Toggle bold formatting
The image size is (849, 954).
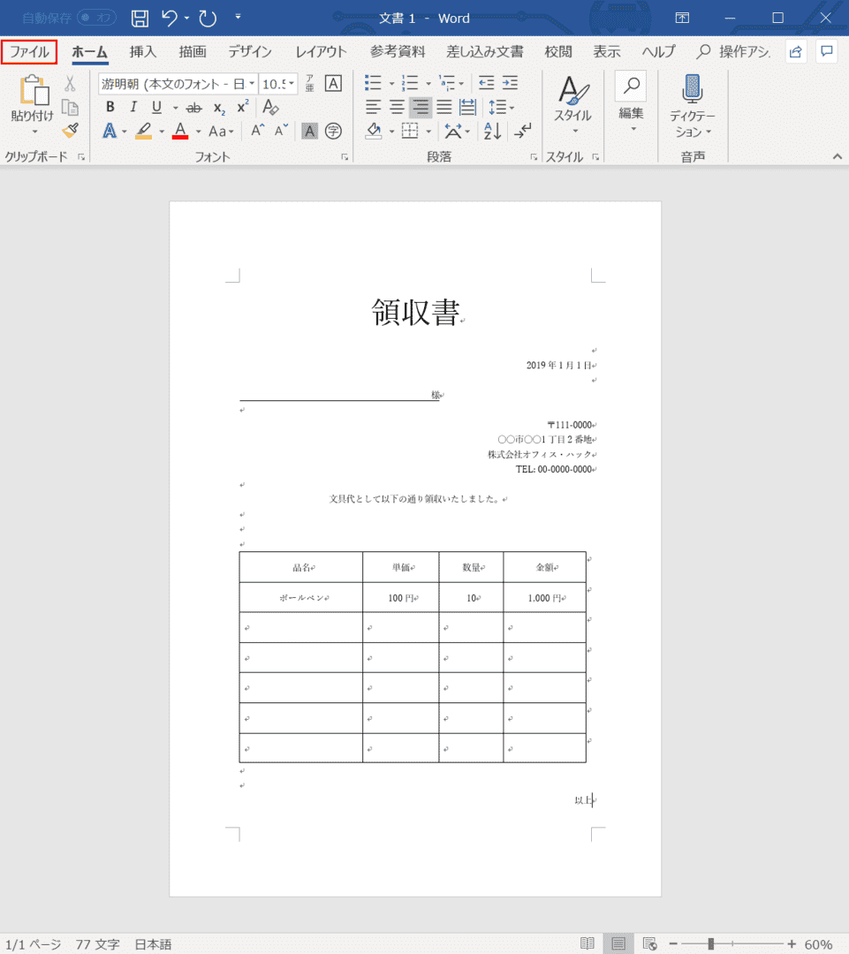click(110, 107)
